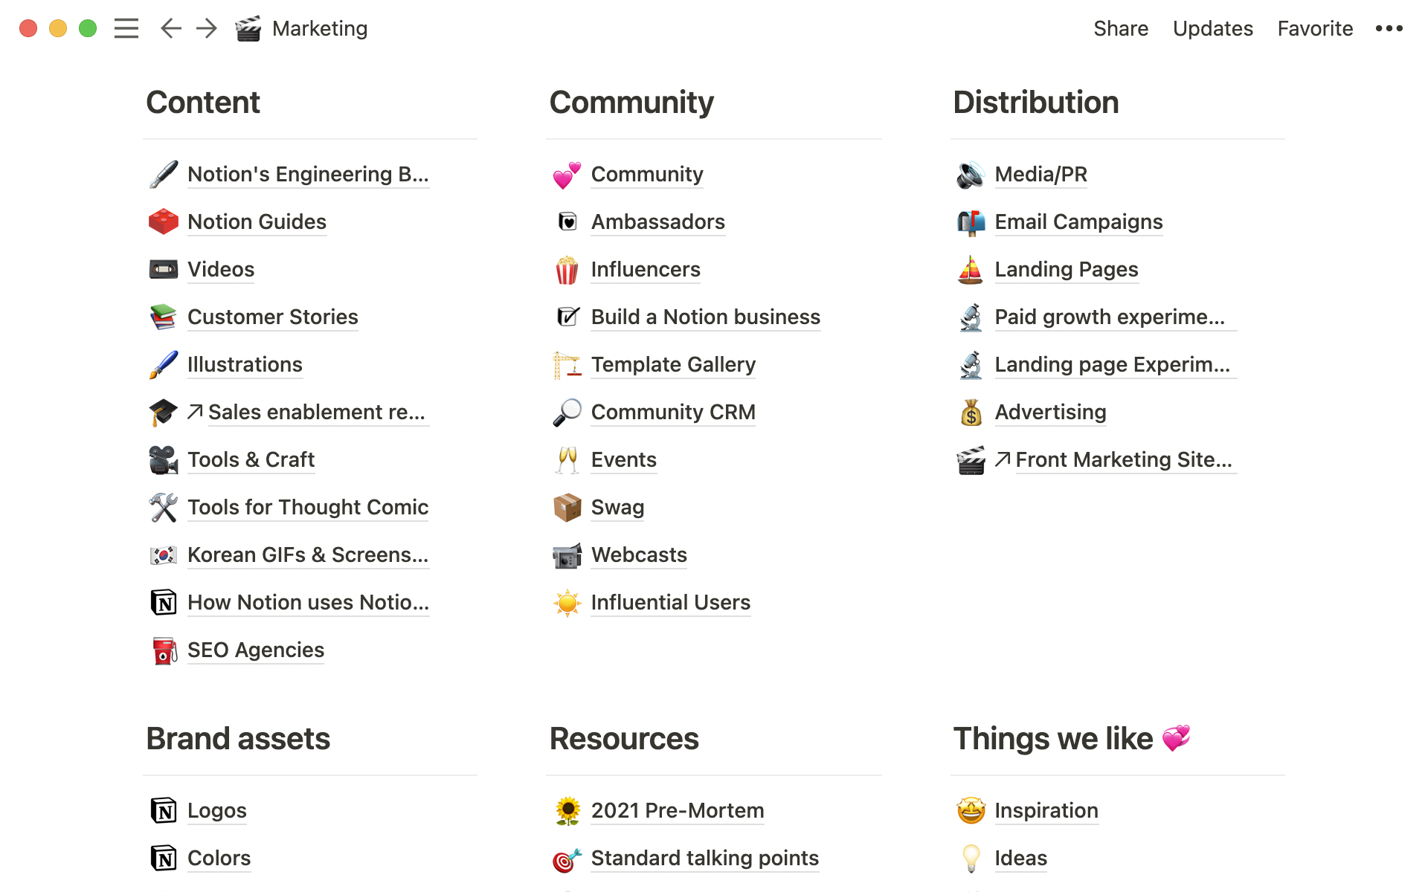Click the magnifying glass icon for Community CRM
Image resolution: width=1428 pixels, height=892 pixels.
click(x=567, y=412)
